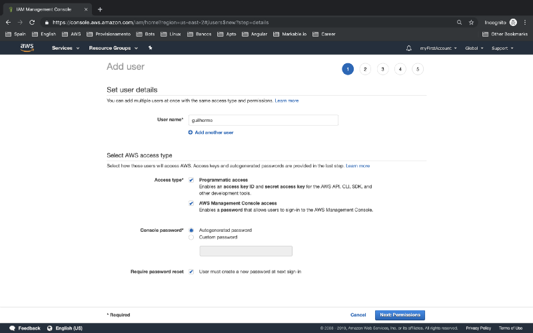The width and height of the screenshot is (533, 333).
Task: Click the Feedback speech bubble icon
Action: click(x=12, y=328)
